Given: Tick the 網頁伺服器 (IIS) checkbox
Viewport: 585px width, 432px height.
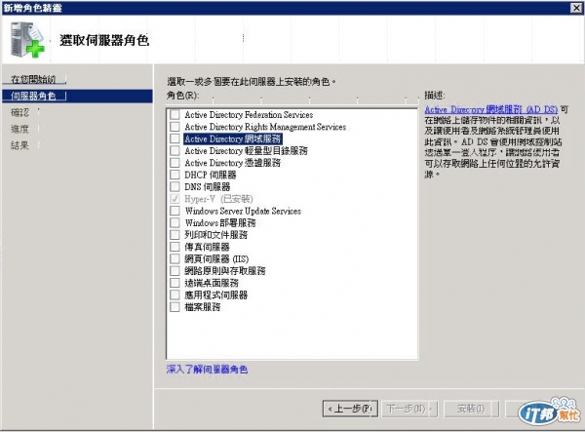Looking at the screenshot, I should tap(175, 258).
